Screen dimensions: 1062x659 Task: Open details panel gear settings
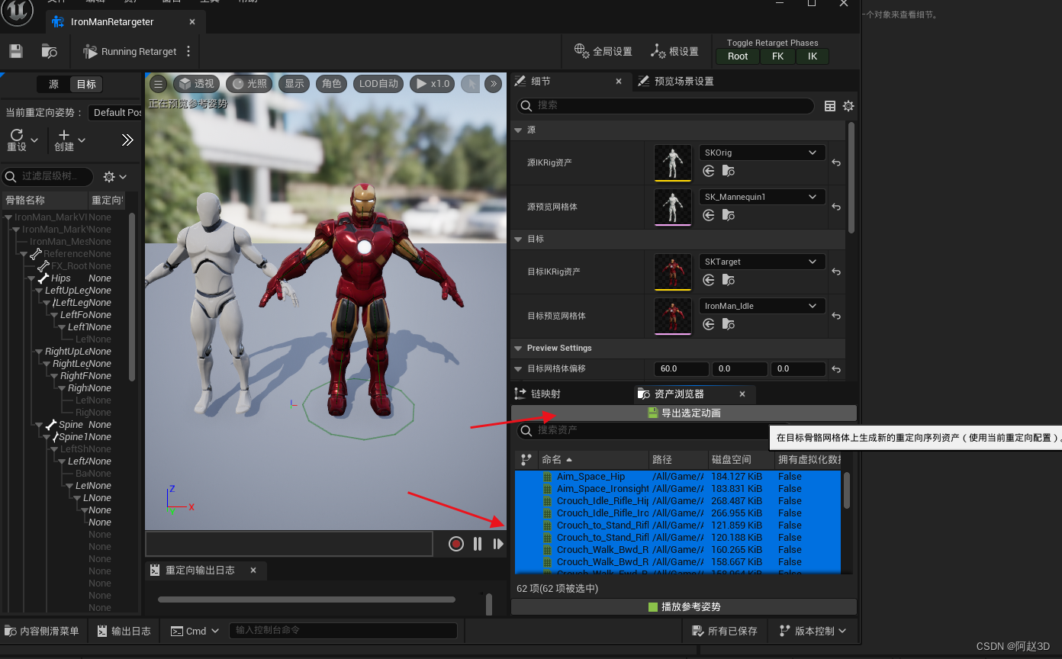pyautogui.click(x=848, y=106)
